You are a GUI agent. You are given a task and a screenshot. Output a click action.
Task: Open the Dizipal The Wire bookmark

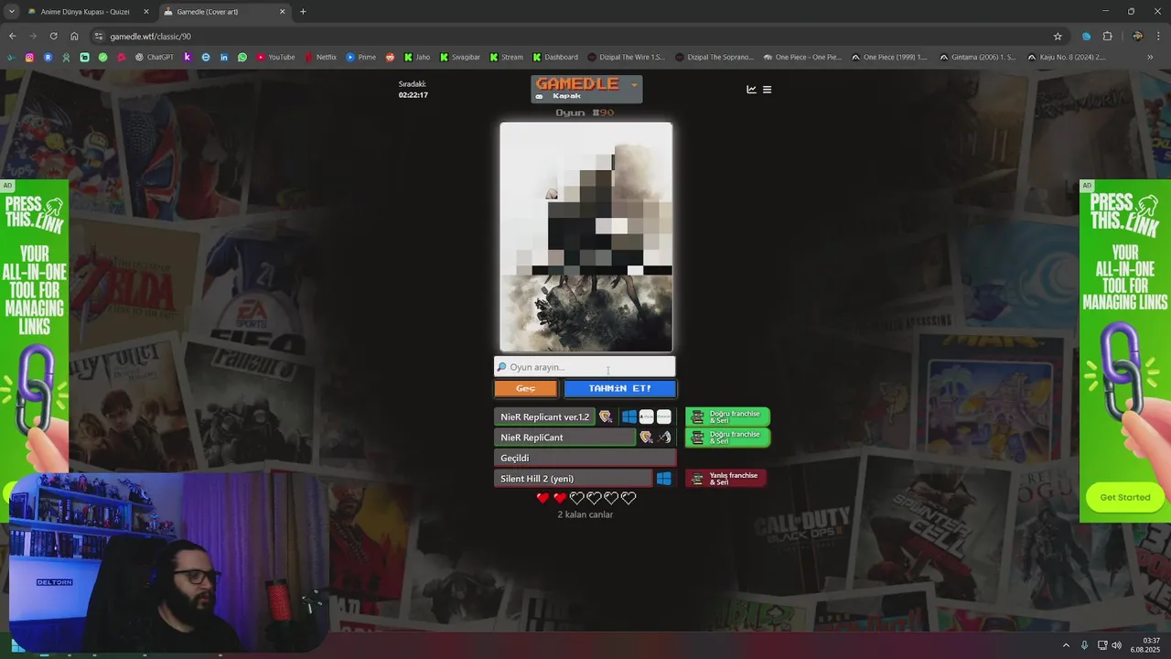click(626, 57)
